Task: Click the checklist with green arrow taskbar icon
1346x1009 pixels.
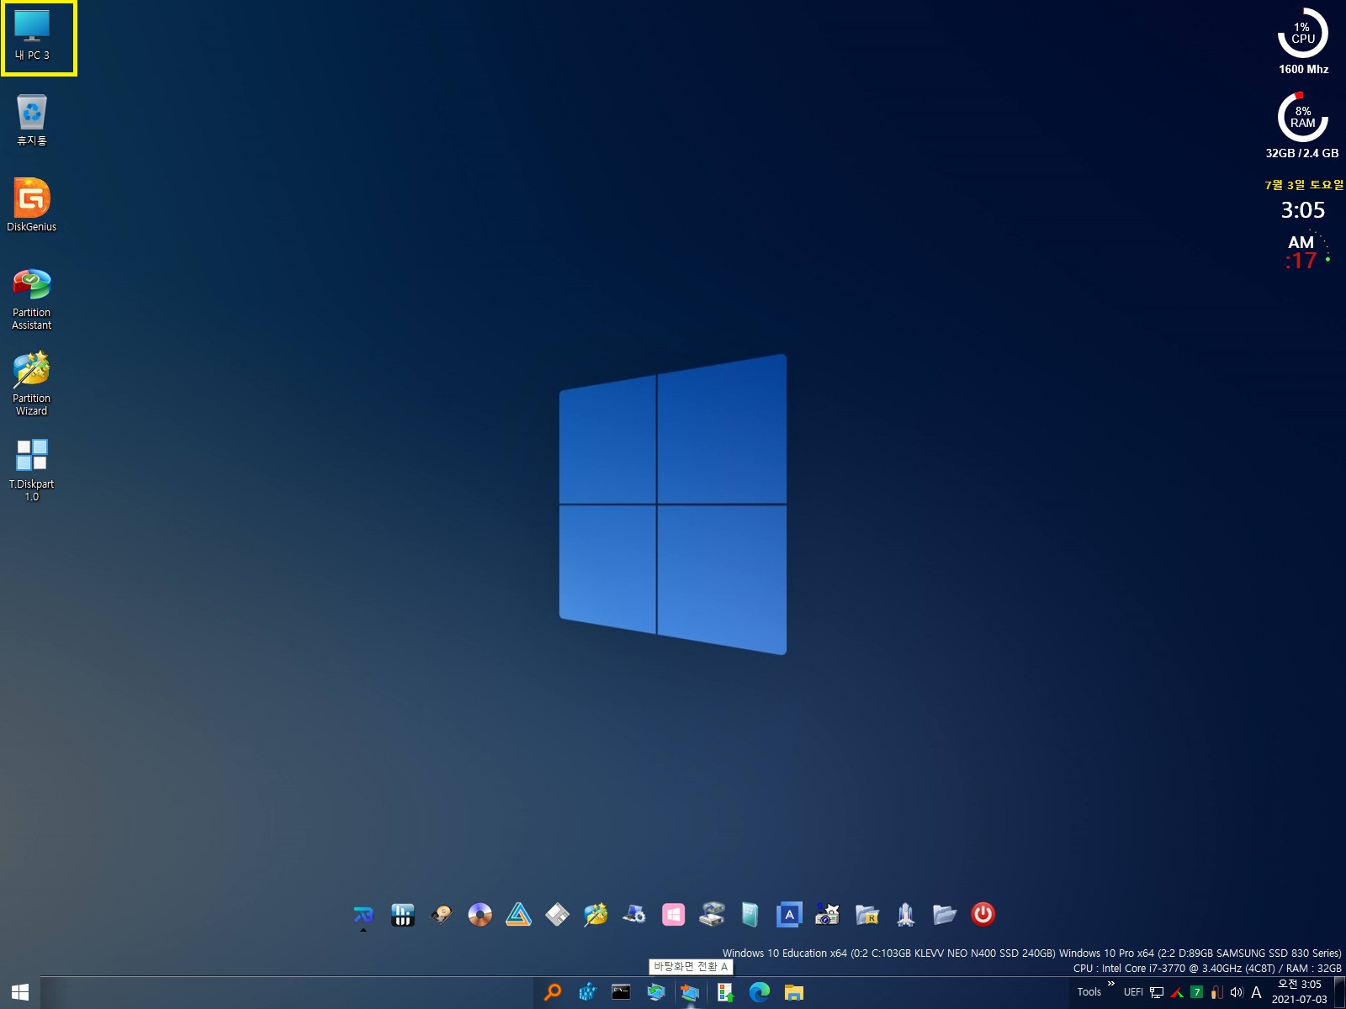Action: [725, 992]
